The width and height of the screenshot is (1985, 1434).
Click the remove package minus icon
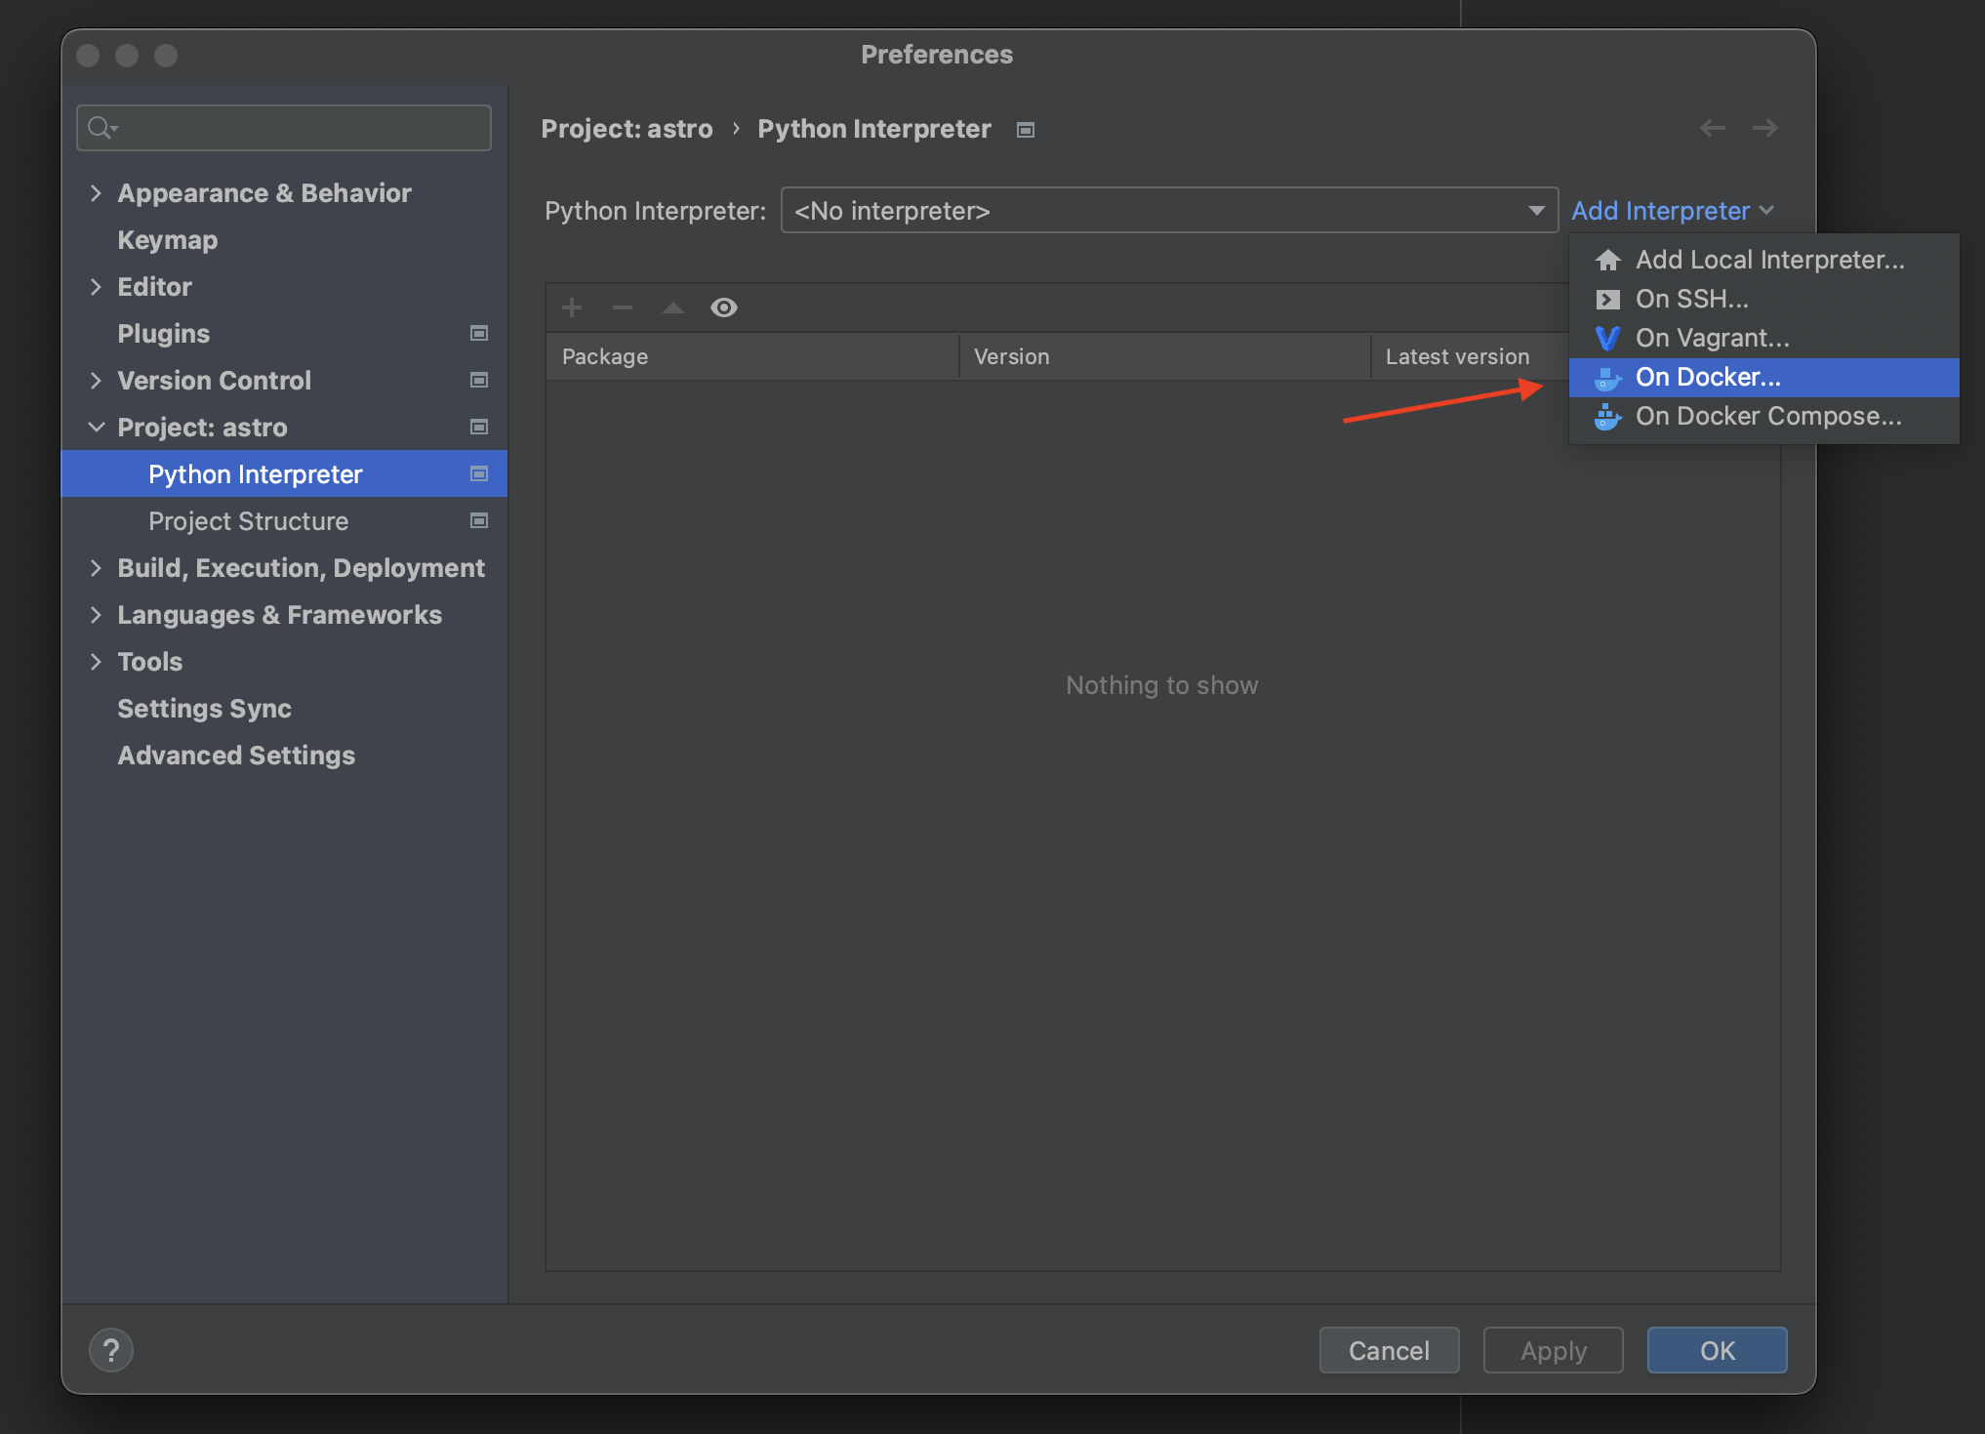click(621, 307)
